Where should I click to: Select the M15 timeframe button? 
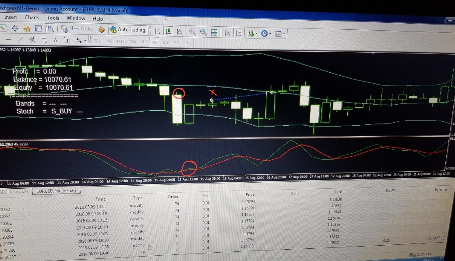pyautogui.click(x=121, y=42)
